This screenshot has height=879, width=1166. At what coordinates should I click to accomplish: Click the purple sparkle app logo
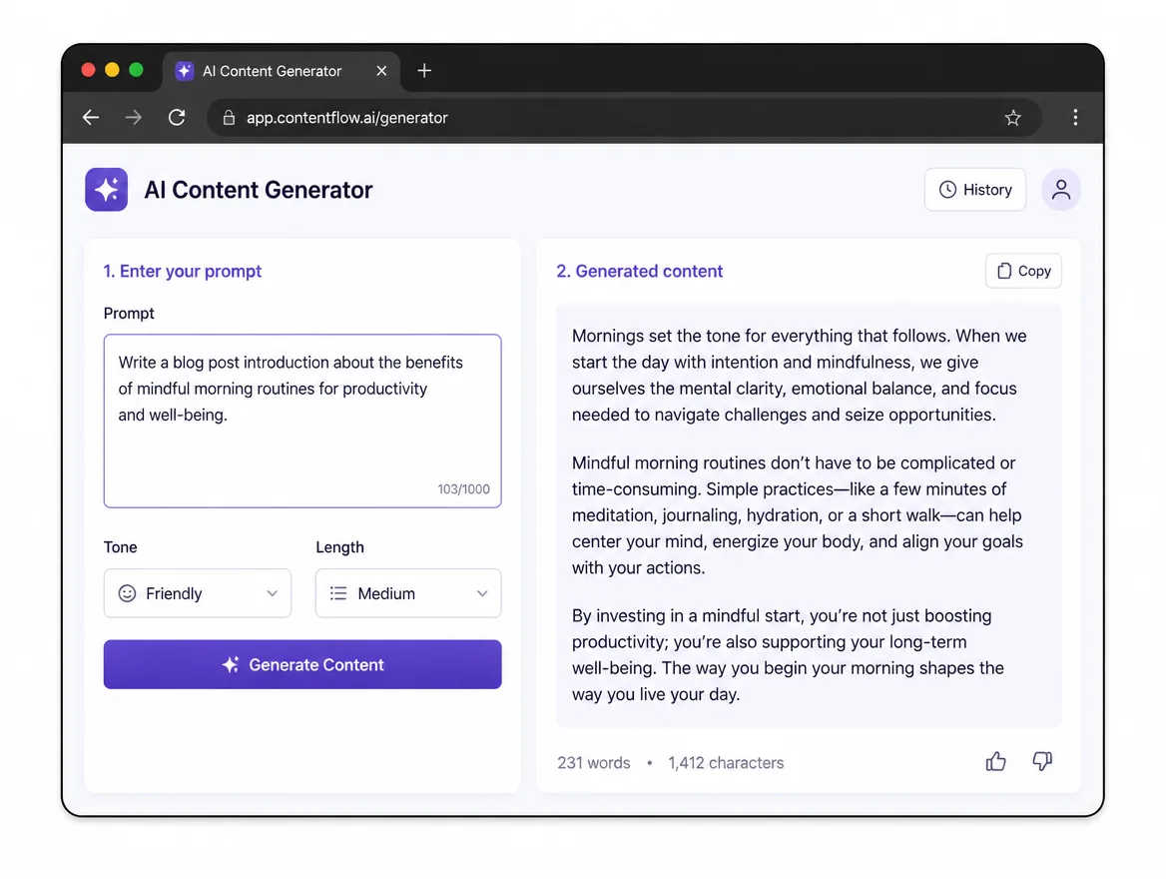click(x=107, y=190)
